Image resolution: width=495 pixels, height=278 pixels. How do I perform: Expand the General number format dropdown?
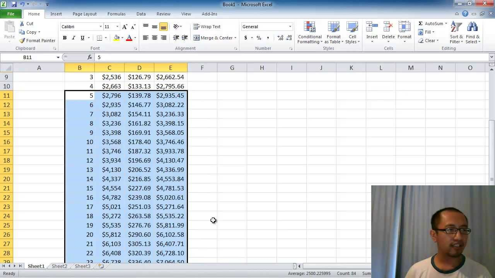click(x=290, y=27)
